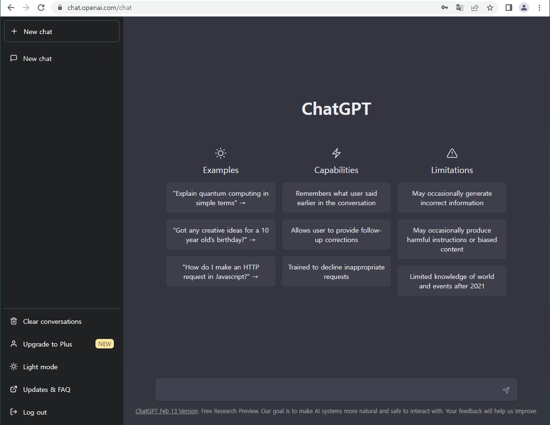Image resolution: width=550 pixels, height=425 pixels.
Task: Click the plus icon beside New chat
Action: coord(14,31)
